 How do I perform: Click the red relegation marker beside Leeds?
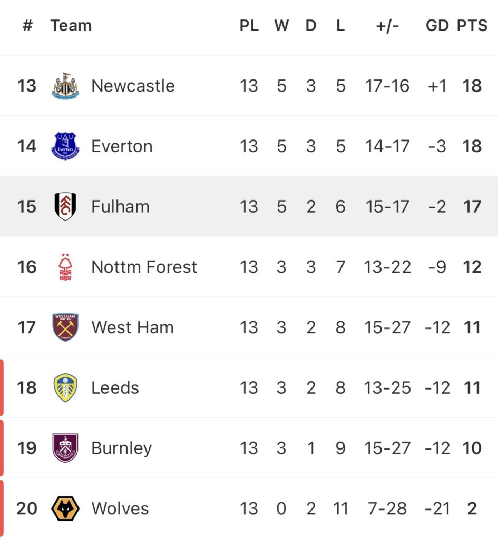(2, 388)
